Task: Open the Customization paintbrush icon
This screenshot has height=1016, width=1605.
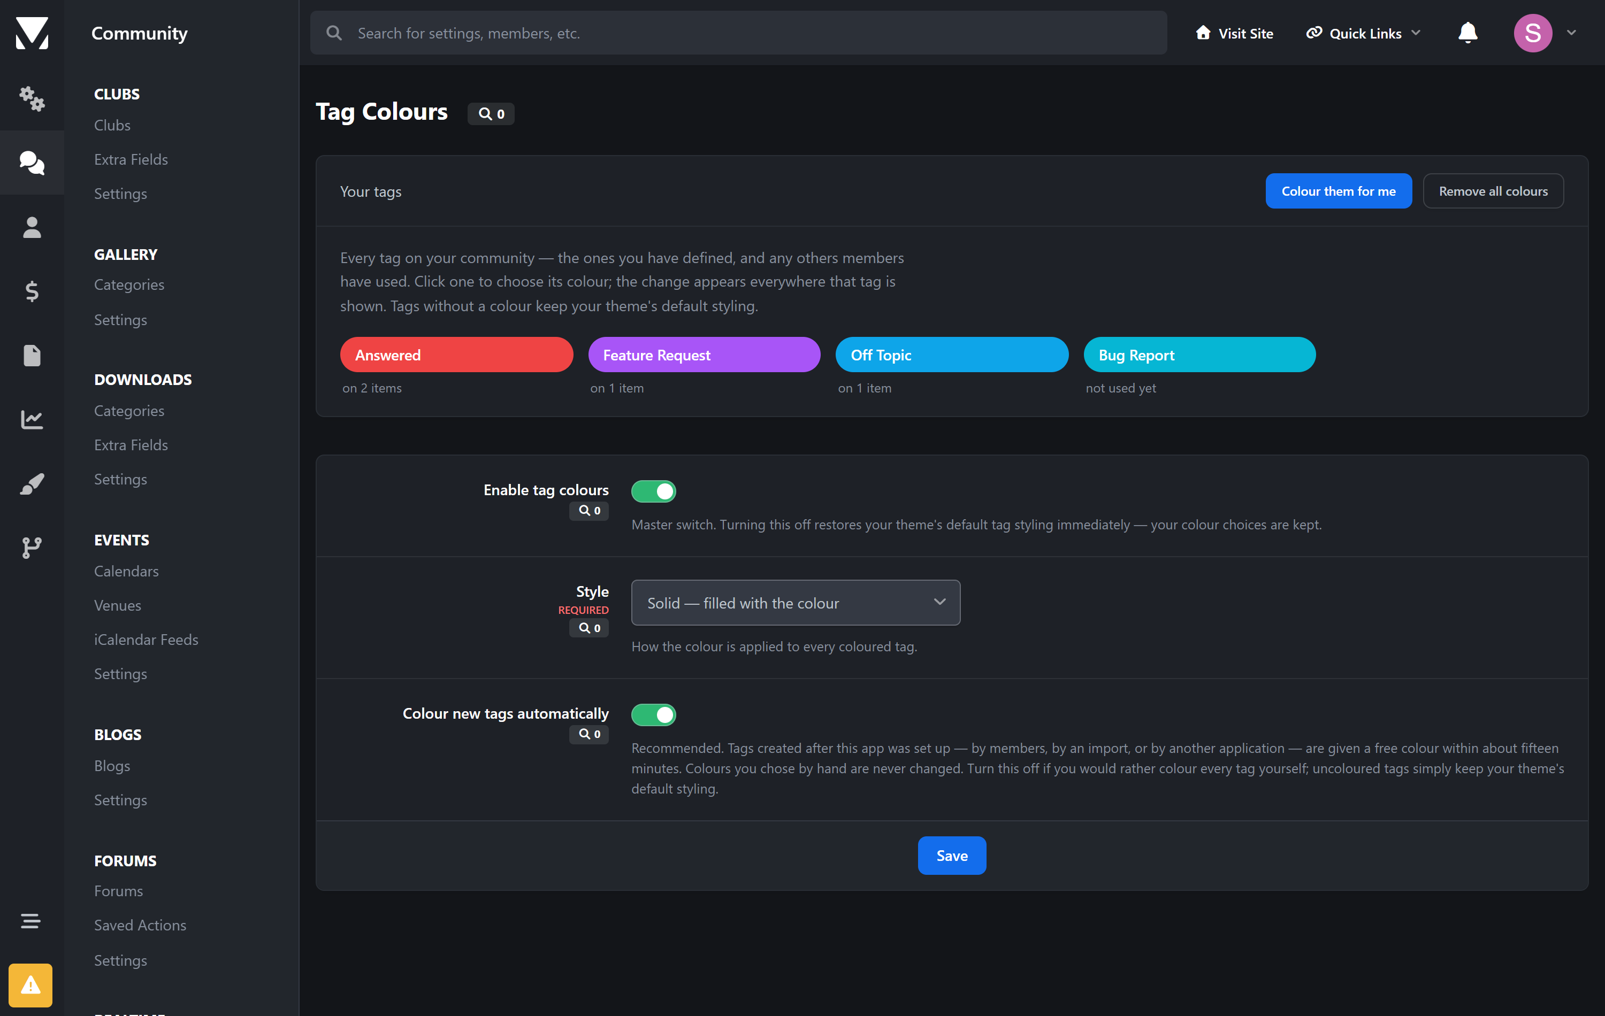Action: pos(32,484)
